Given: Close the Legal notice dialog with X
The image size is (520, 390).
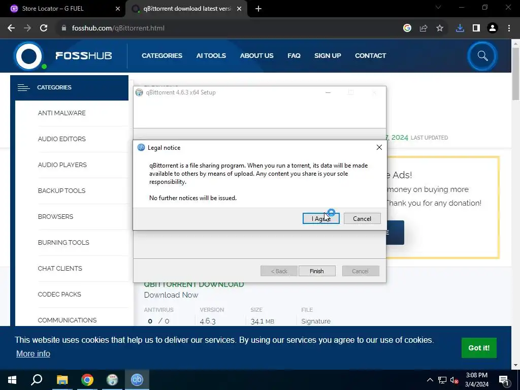Looking at the screenshot, I should [x=379, y=147].
